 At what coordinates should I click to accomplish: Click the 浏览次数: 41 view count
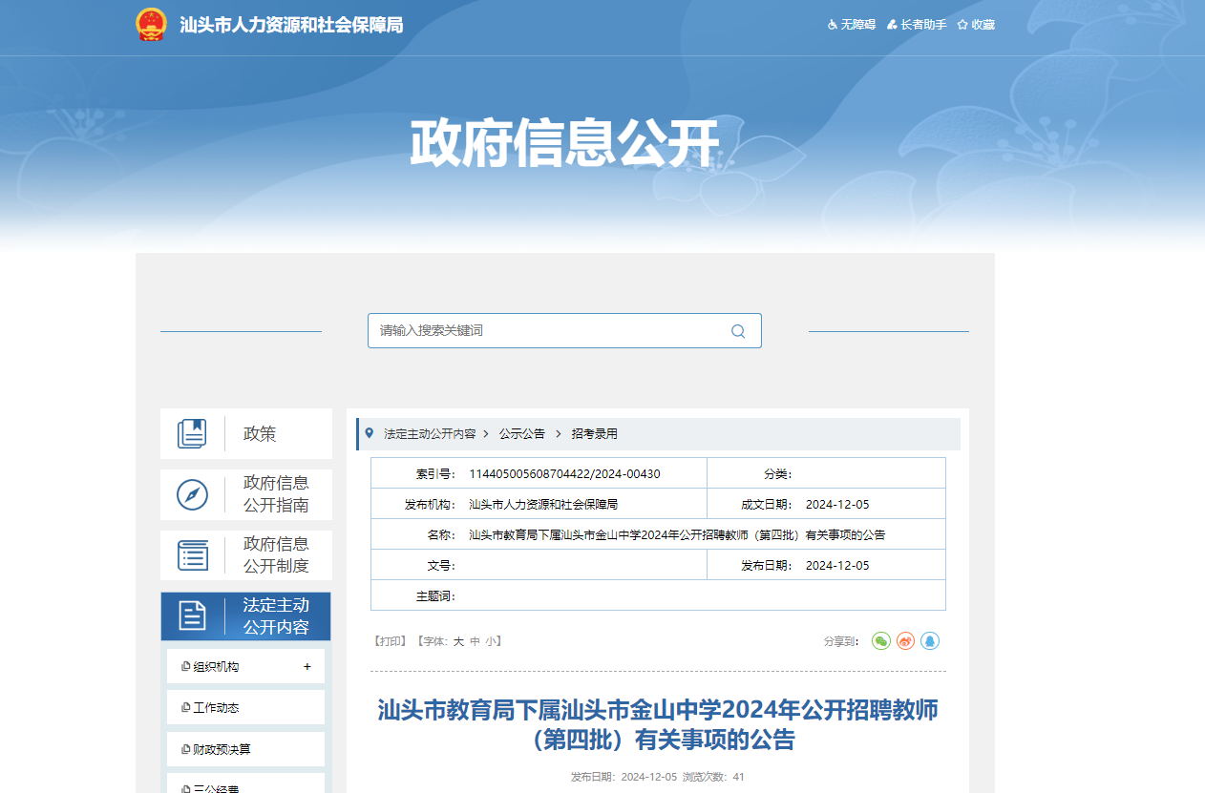713,777
